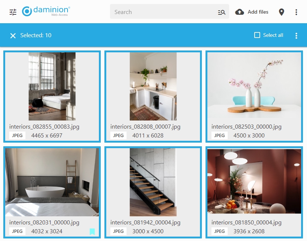The image size is (307, 241).
Task: Click the filename interiors_081850_00004.jpg
Action: [246, 223]
